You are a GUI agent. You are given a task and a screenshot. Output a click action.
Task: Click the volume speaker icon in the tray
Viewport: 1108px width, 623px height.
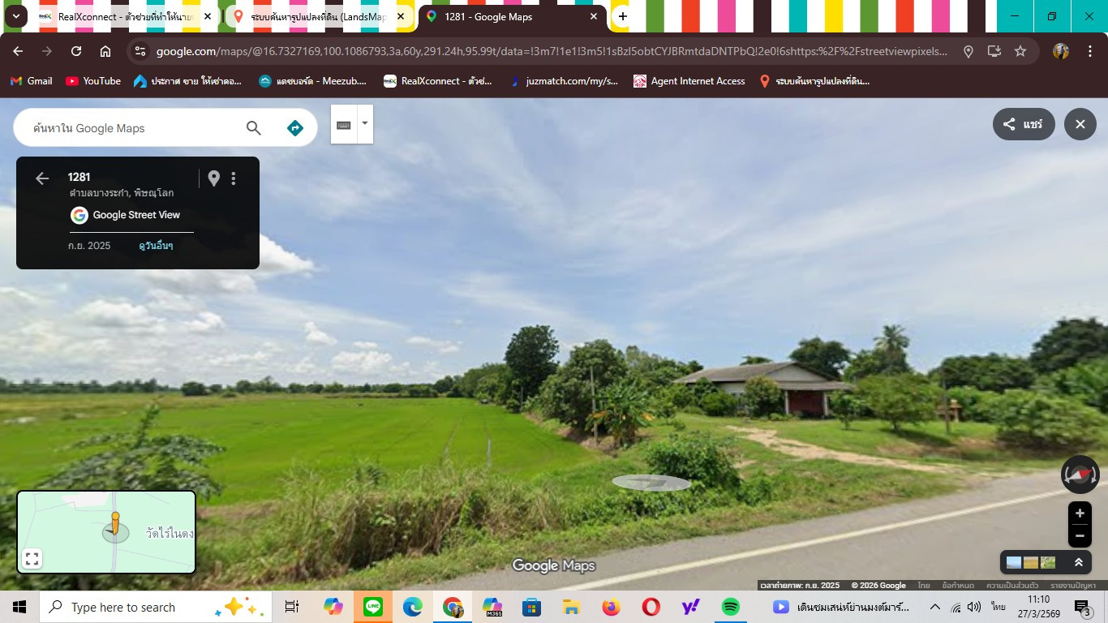click(x=974, y=607)
